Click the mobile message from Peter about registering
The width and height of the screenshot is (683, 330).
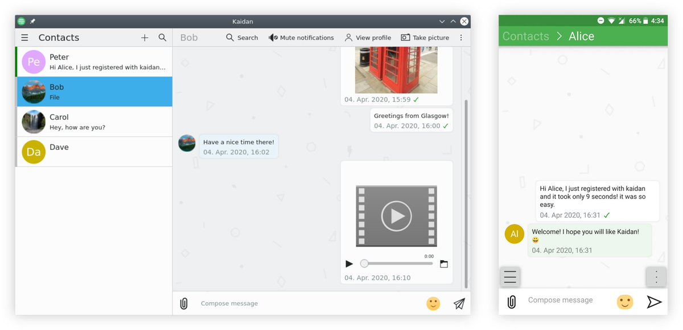(x=598, y=201)
